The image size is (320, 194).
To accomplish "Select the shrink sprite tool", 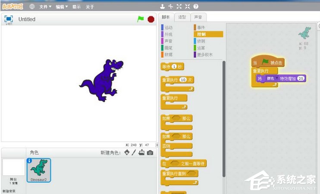I will tap(187, 6).
